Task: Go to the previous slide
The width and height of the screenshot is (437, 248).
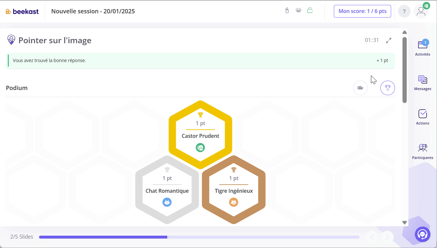Action: 372,237
